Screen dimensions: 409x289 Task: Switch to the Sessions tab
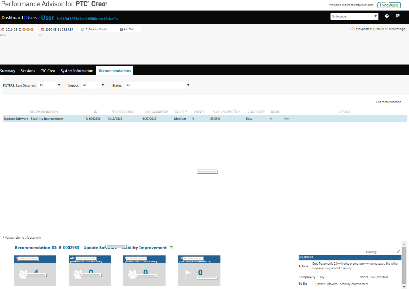point(28,71)
